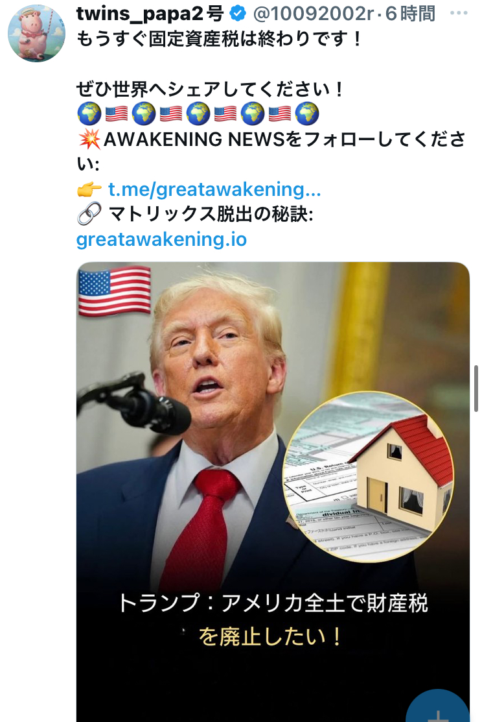The image size is (482, 722).
Task: Click the chain link emoji before マトリックス
Action: 89,214
